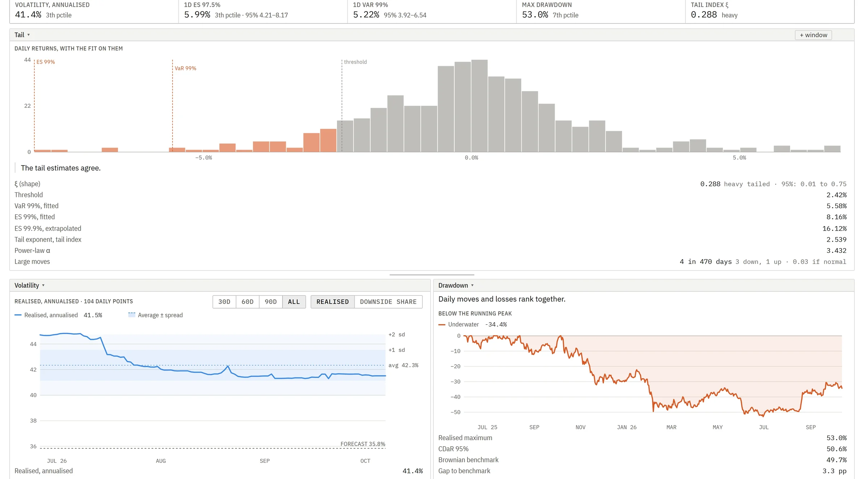Click the + window button
Screen dimensions: 864x479
(x=813, y=35)
